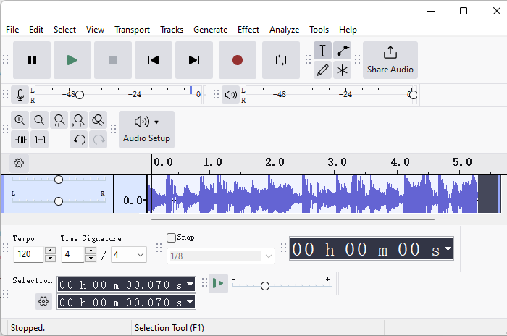The image size is (507, 336).
Task: Activate the Multi-tool asterisk icon
Action: 342,70
